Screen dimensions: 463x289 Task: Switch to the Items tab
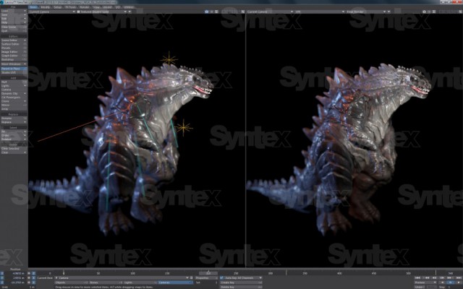pyautogui.click(x=33, y=7)
